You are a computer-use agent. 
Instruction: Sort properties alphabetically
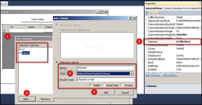[x=151, y=13]
